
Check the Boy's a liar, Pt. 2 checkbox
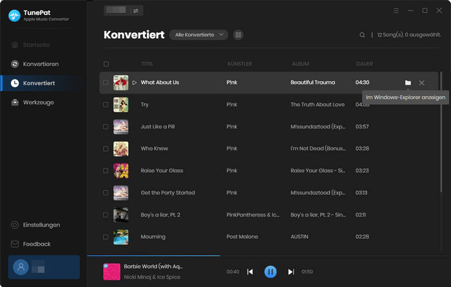coord(106,215)
